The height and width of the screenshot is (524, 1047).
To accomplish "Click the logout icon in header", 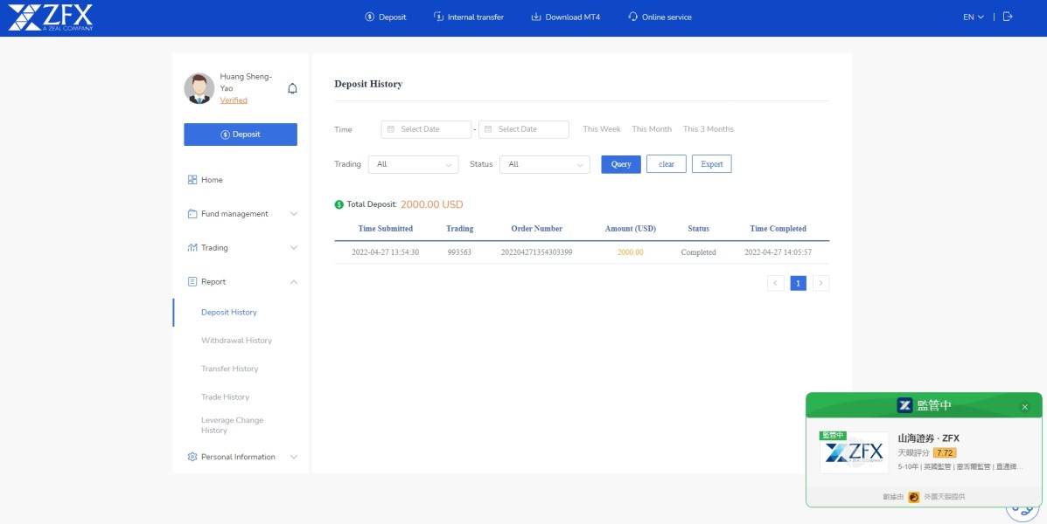I will click(1008, 17).
